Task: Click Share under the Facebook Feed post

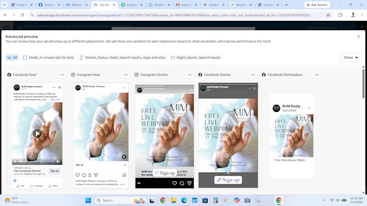Action: (53, 186)
